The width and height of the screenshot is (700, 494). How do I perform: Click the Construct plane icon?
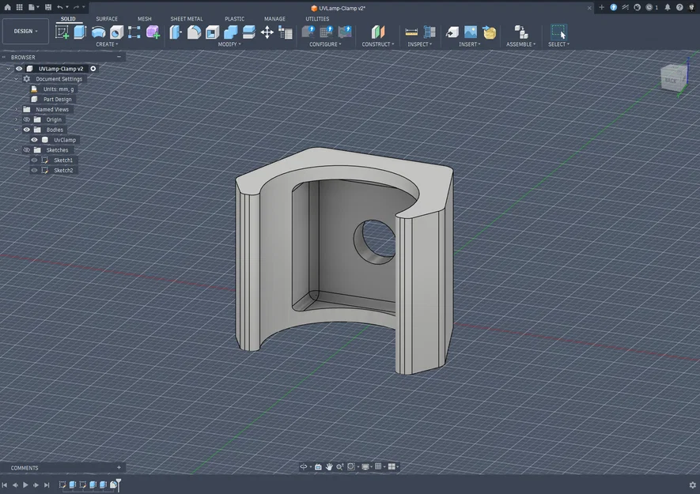pos(377,32)
